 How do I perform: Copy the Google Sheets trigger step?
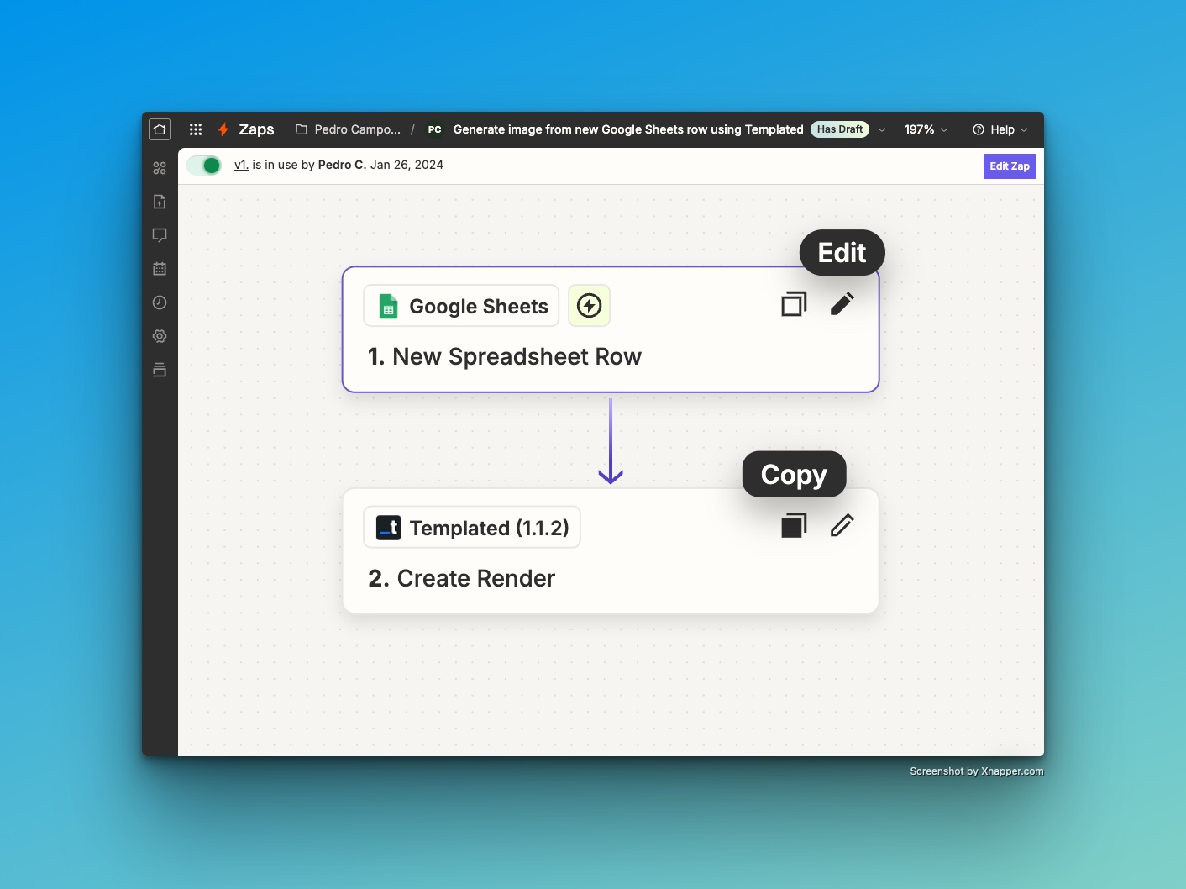point(794,304)
